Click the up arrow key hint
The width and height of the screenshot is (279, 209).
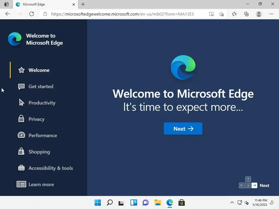point(248,179)
